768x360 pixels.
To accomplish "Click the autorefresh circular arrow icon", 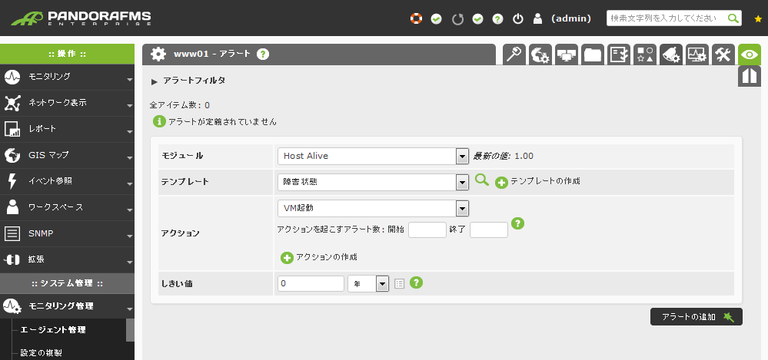I will point(457,19).
